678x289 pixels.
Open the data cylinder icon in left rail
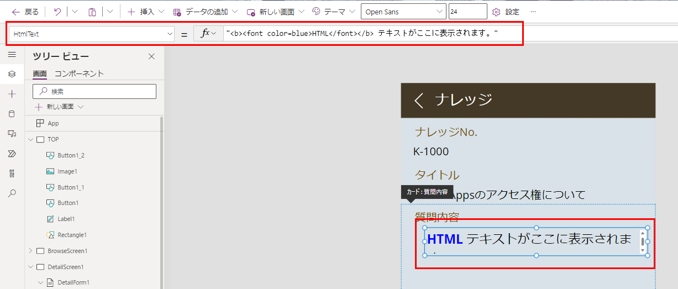(12, 114)
